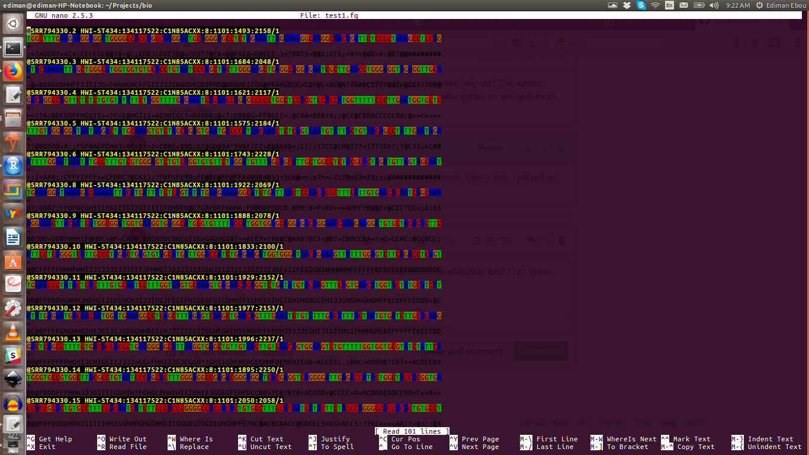Screen dimensions: 809x455
Task: Click the '^G Get Help' shortcut in nano
Action: (49, 439)
